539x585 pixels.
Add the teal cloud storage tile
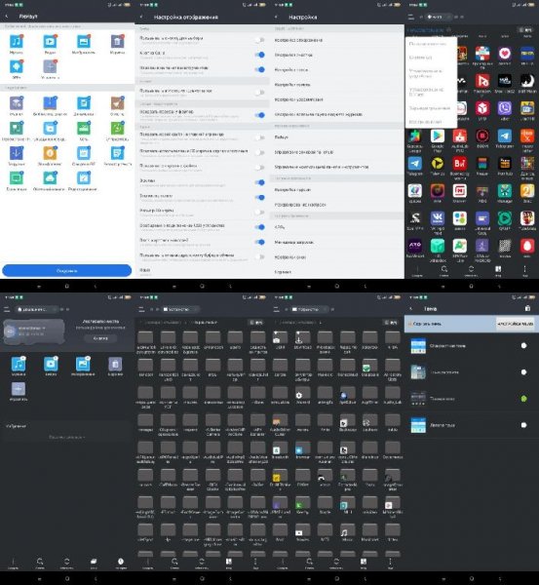tap(50, 178)
